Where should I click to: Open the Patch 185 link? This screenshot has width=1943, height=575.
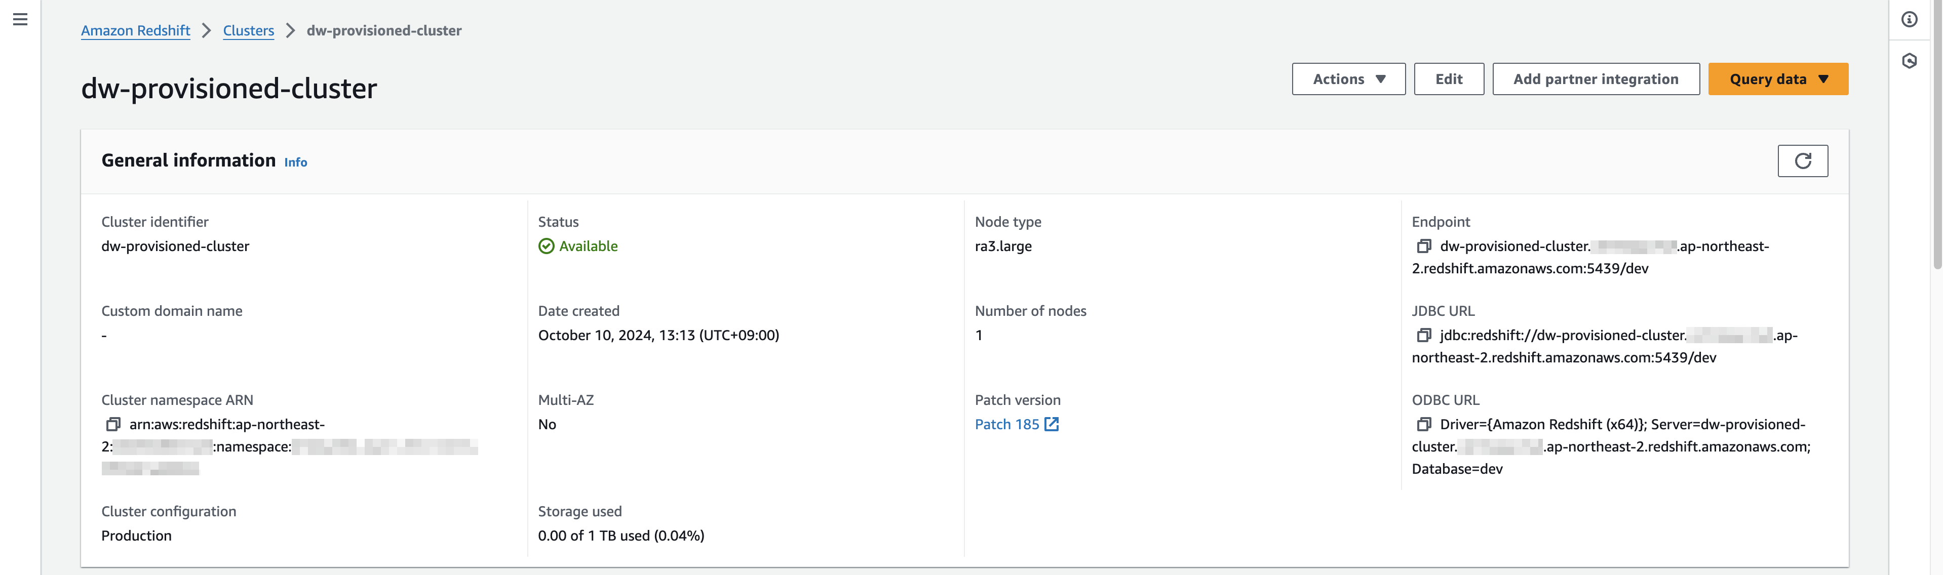coord(1006,424)
